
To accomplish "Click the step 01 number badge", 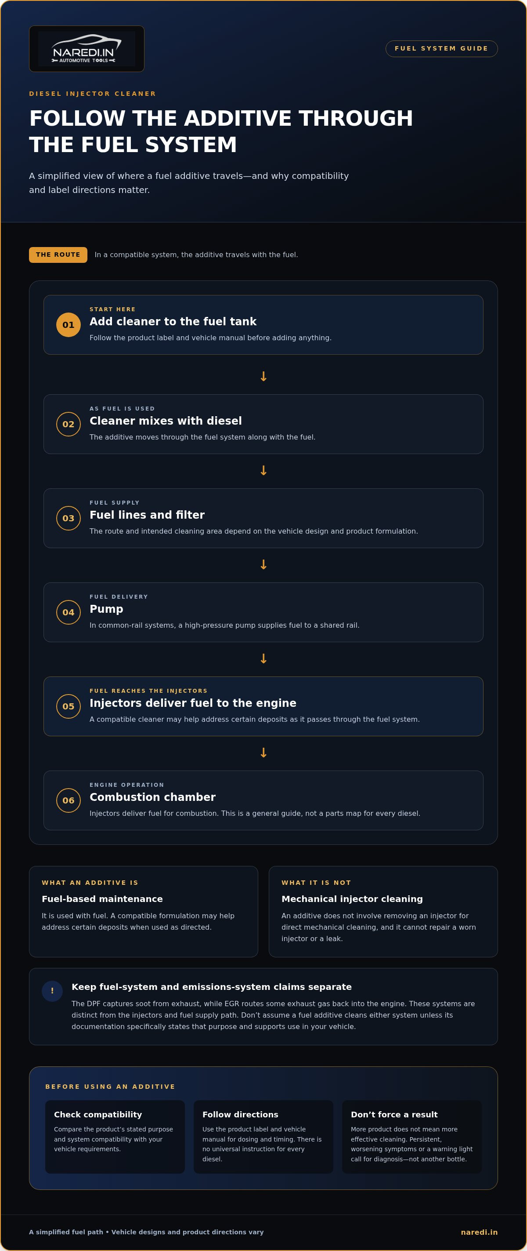I will (x=69, y=325).
